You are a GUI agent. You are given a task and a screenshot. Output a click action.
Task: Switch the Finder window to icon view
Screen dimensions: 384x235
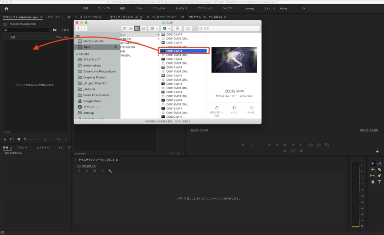pyautogui.click(x=125, y=28)
